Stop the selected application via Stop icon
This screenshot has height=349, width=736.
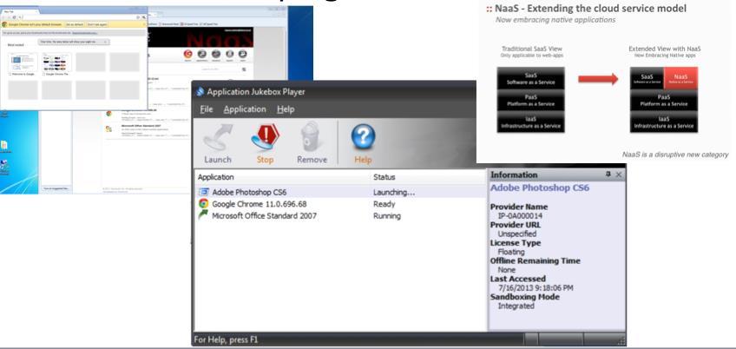pyautogui.click(x=266, y=143)
